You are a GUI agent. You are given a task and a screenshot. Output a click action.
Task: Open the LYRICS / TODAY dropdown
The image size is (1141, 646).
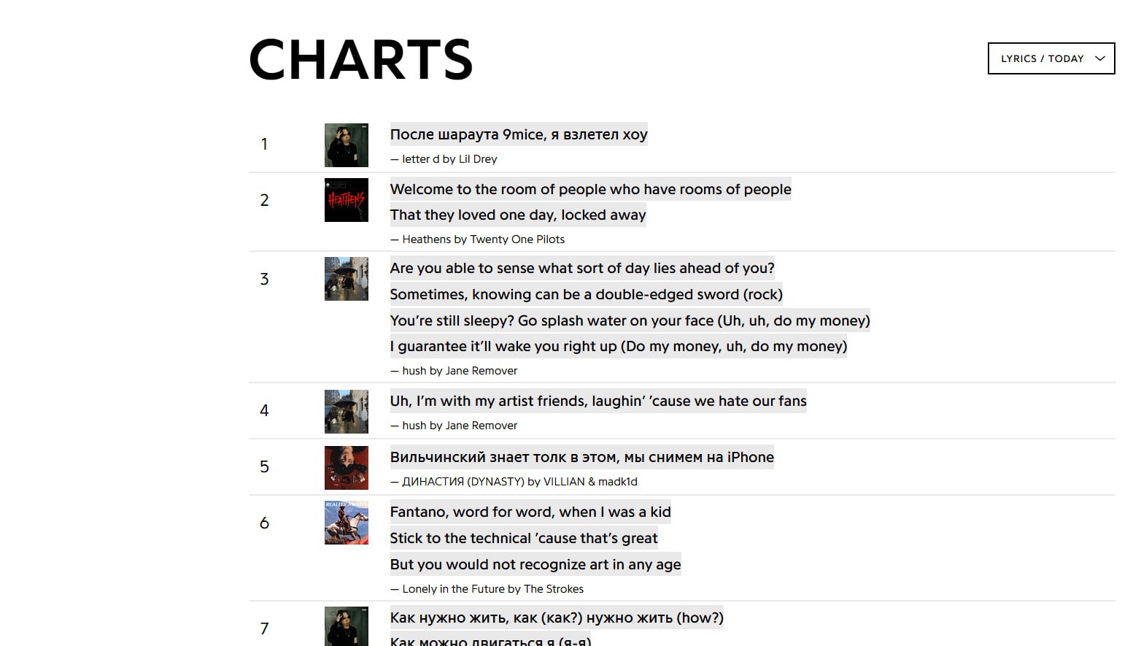(1051, 58)
